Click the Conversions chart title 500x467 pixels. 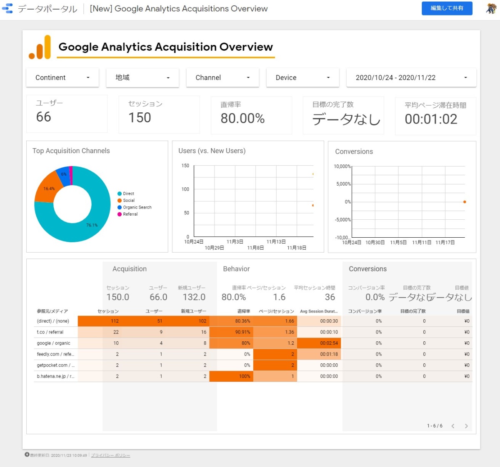[354, 152]
